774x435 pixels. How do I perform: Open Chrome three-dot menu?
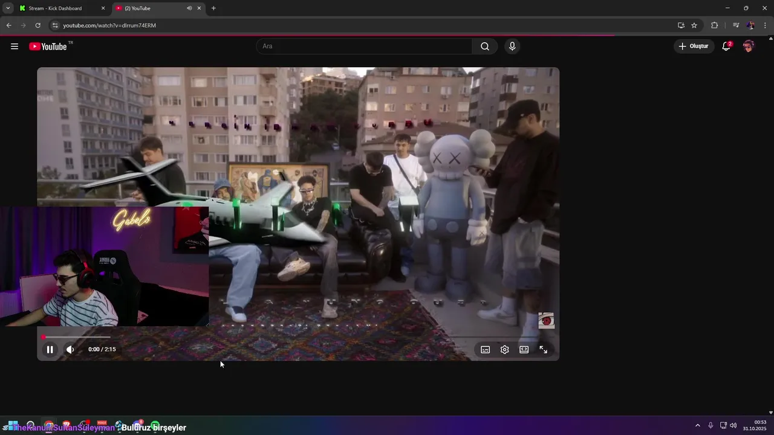pos(765,25)
